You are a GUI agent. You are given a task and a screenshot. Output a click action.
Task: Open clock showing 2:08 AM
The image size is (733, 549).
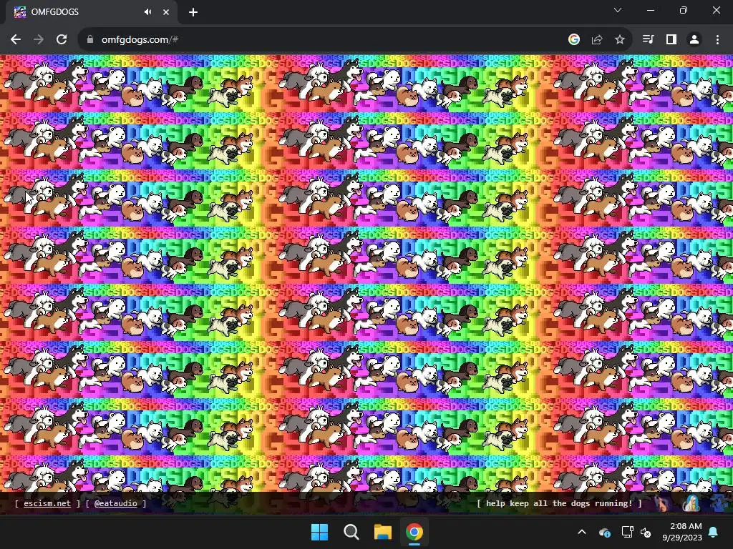(682, 532)
